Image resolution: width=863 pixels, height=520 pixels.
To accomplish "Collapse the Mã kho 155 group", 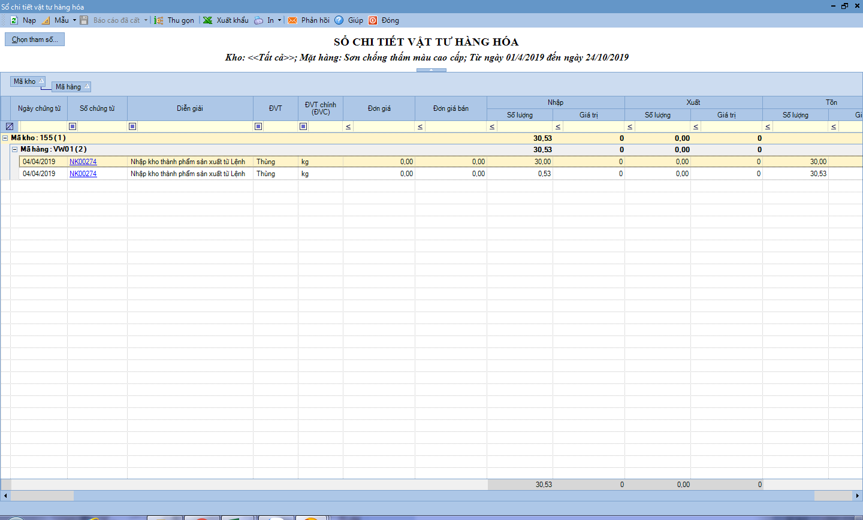I will [5, 138].
